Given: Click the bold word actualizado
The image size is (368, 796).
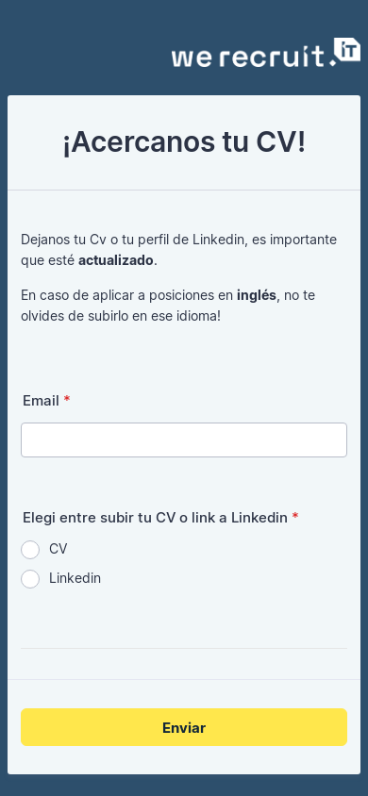Looking at the screenshot, I should [116, 260].
